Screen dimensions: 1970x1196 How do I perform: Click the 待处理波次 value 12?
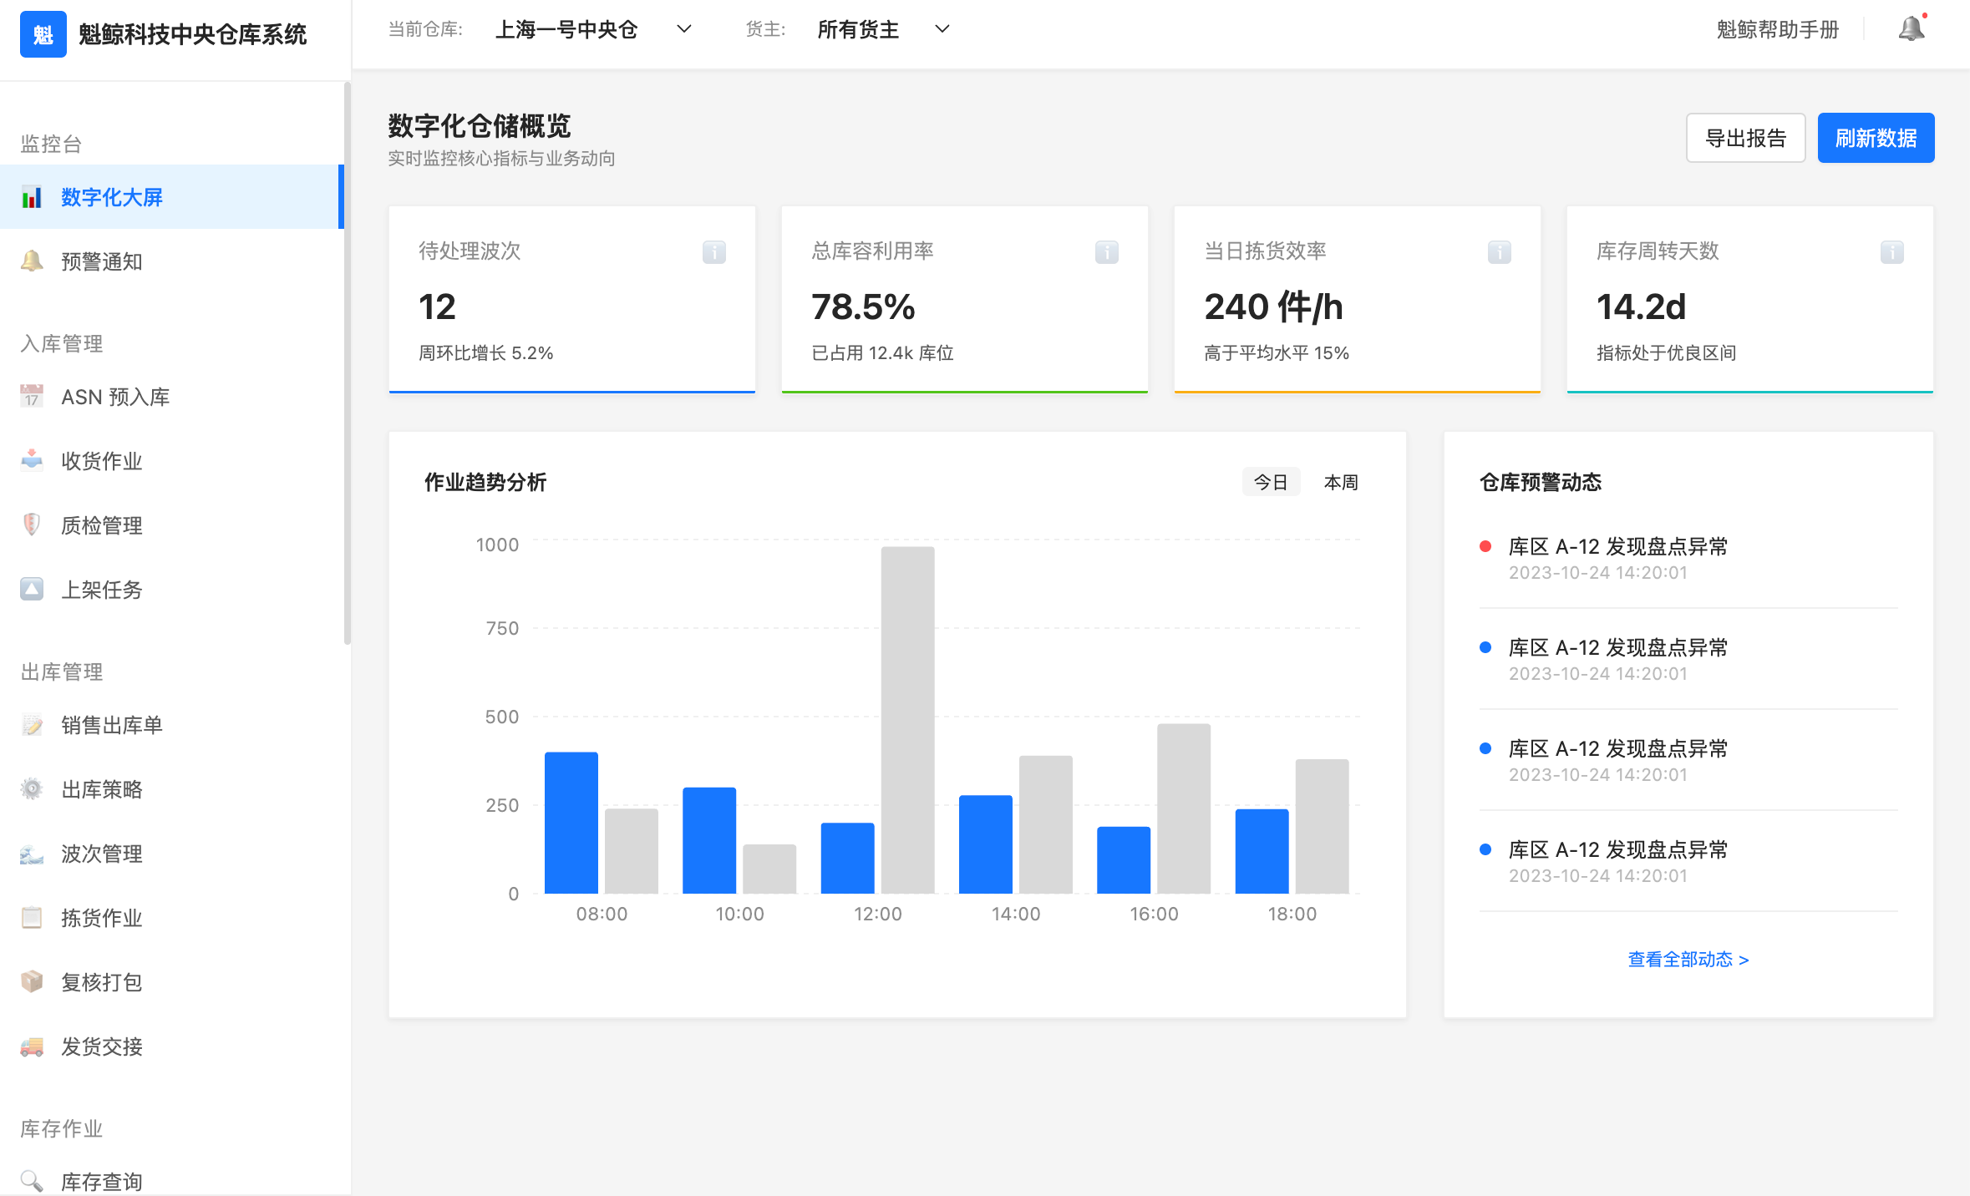click(x=437, y=307)
